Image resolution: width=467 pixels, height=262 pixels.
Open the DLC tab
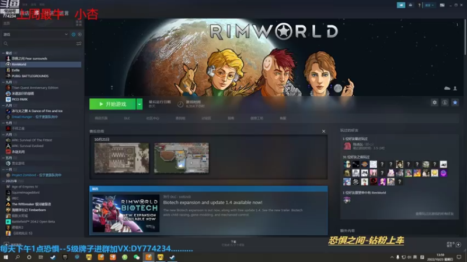click(x=127, y=118)
